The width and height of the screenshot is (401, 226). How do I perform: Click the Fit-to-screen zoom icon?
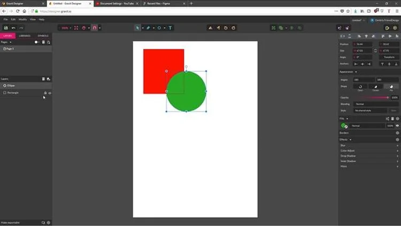(76, 28)
